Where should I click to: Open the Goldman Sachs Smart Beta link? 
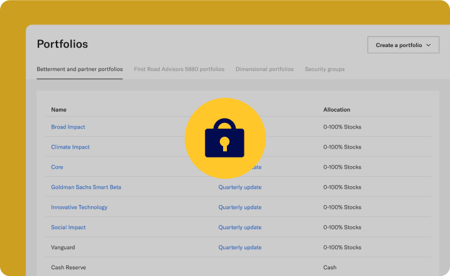(86, 187)
